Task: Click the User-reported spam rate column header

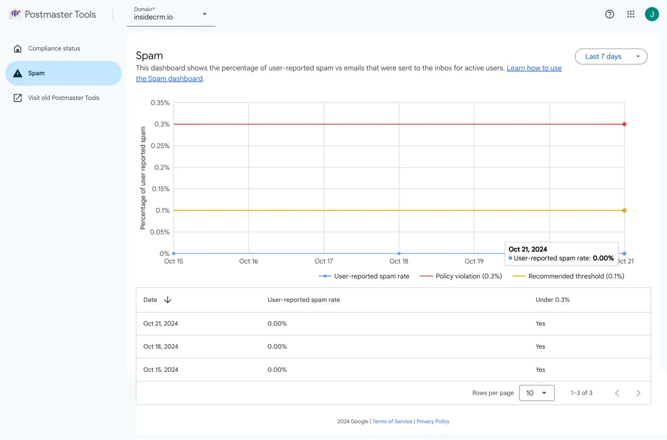Action: [304, 300]
